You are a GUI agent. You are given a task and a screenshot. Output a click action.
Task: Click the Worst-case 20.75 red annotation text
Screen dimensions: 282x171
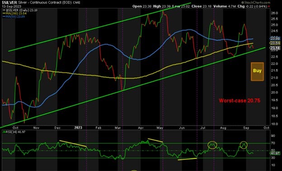(x=240, y=101)
